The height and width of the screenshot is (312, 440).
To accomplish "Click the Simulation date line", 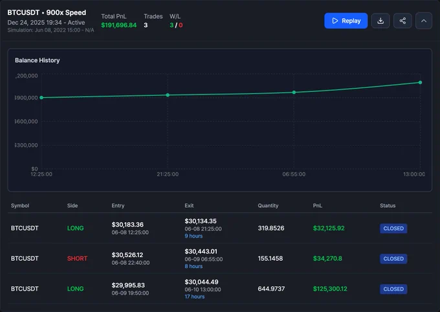I will point(50,30).
